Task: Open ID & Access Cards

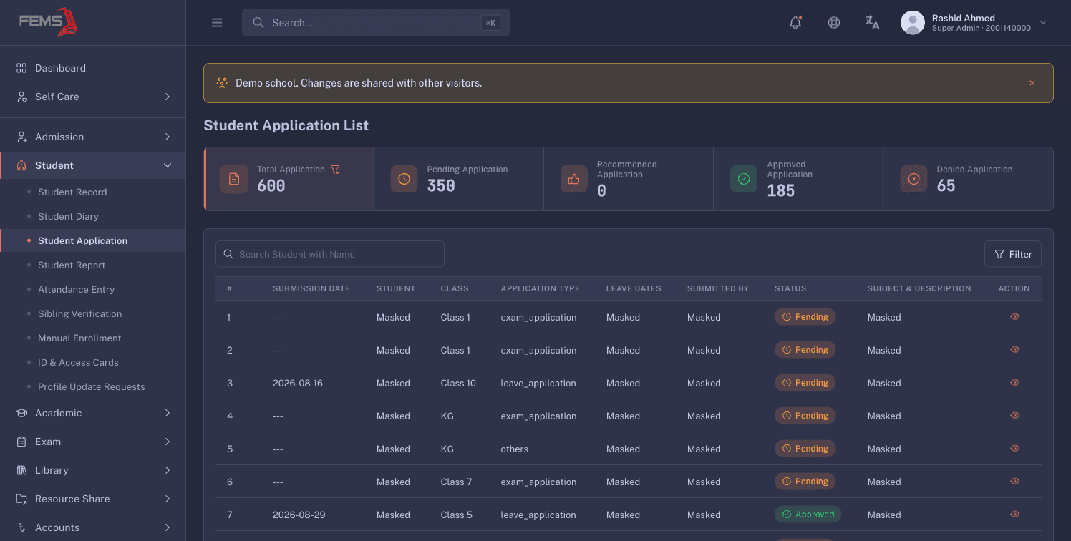Action: [x=78, y=362]
